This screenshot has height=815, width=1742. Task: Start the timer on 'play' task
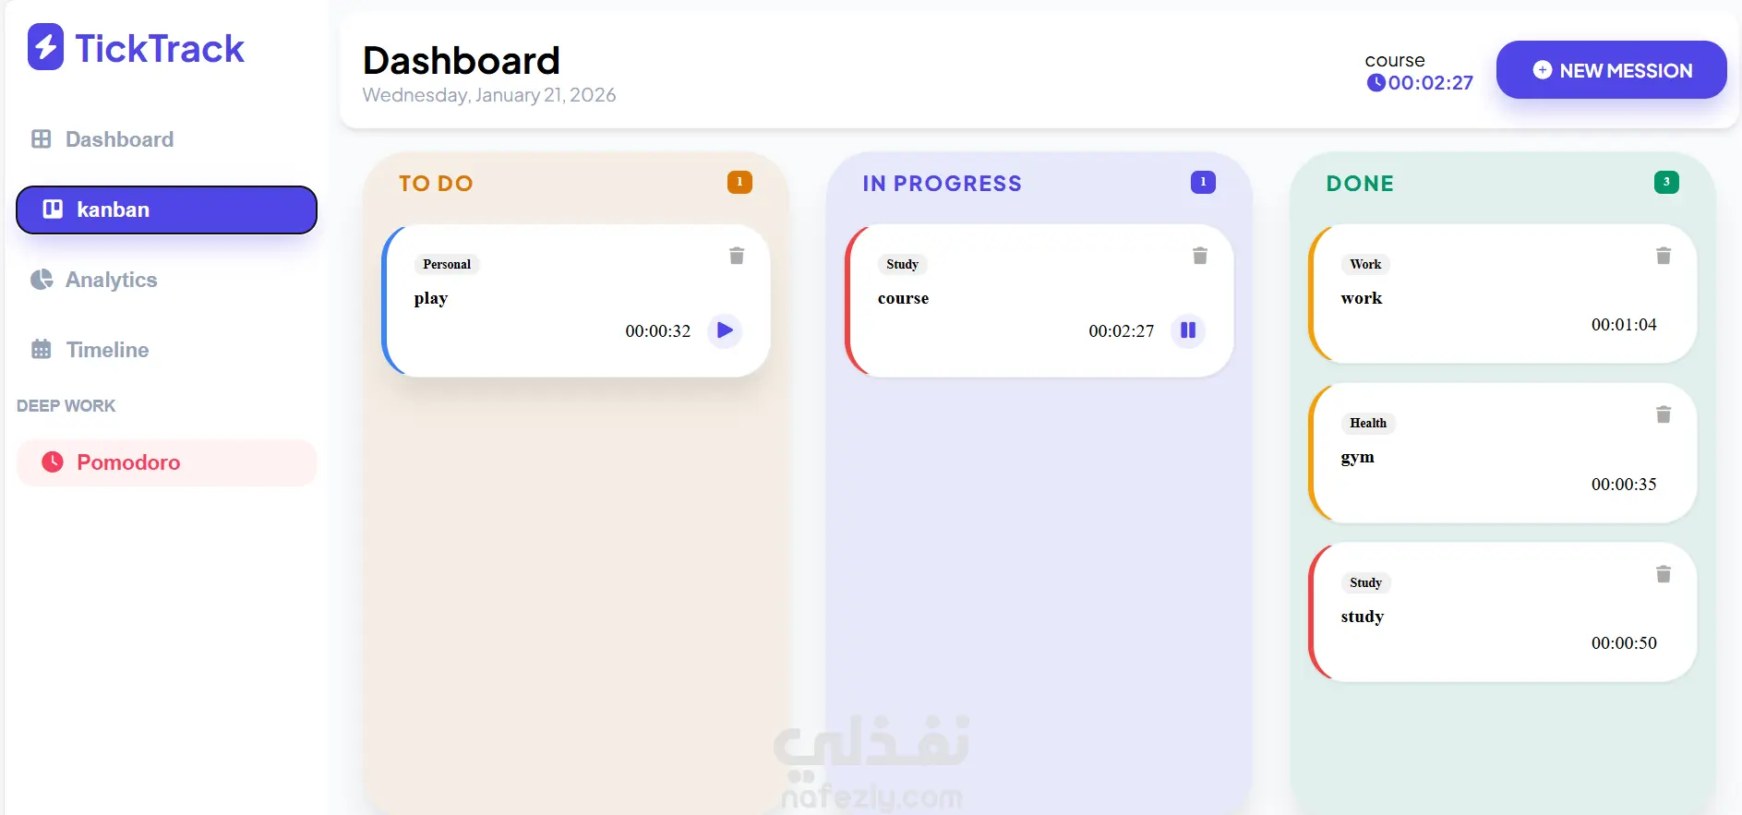725,330
